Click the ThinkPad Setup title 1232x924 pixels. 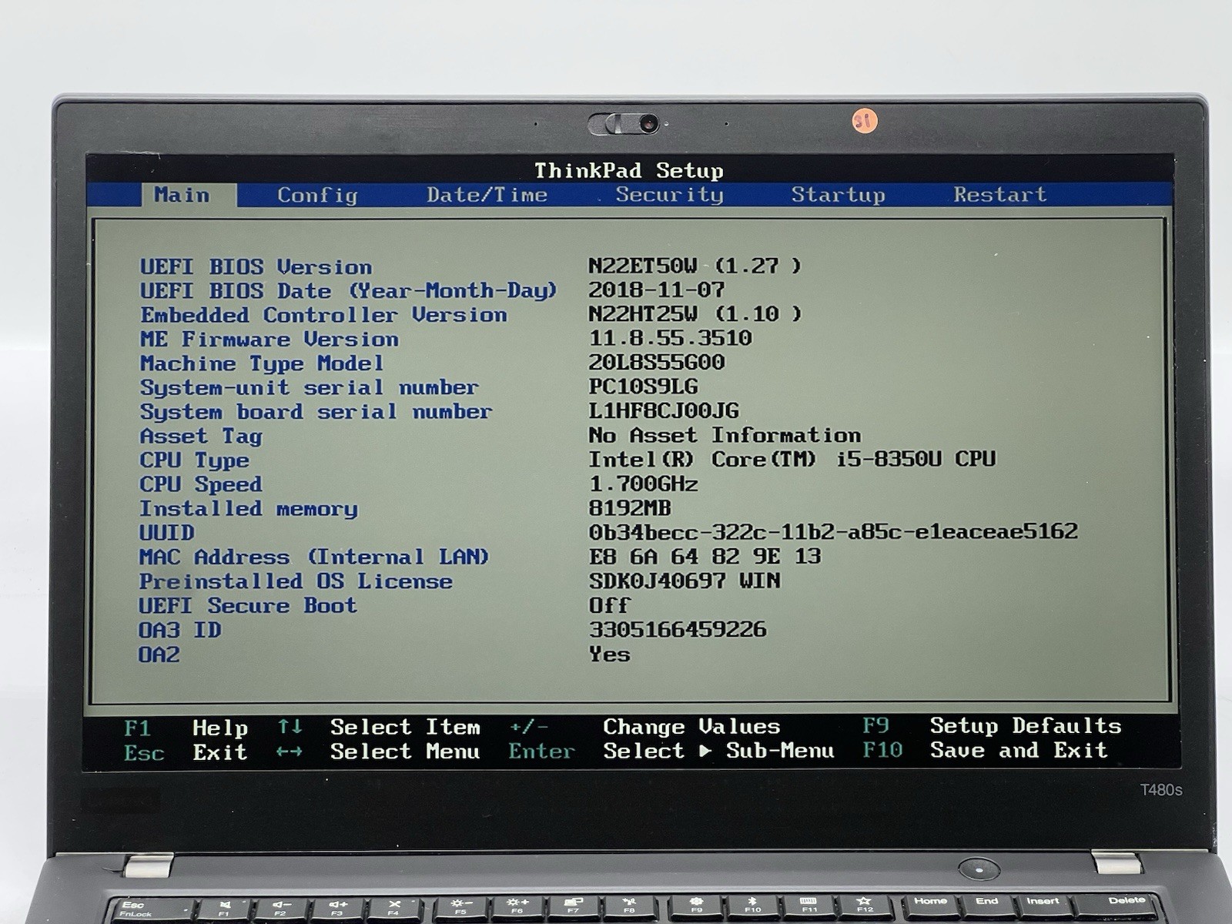tap(628, 170)
